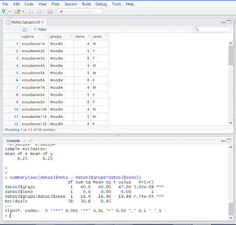Open the Build menu
The height and width of the screenshot is (225, 236).
(86, 4)
